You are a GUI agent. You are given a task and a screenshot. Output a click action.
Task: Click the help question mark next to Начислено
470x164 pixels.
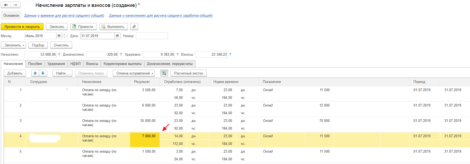coord(59,54)
